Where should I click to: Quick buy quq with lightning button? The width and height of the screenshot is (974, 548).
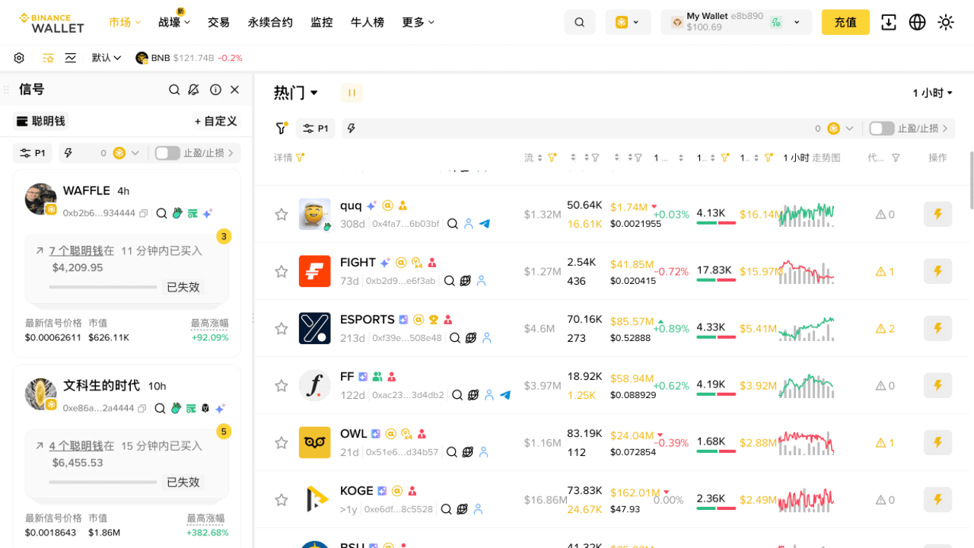click(x=937, y=214)
